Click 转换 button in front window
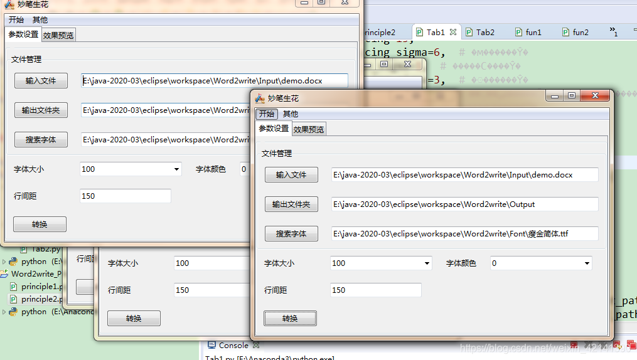637x360 pixels. (x=290, y=319)
